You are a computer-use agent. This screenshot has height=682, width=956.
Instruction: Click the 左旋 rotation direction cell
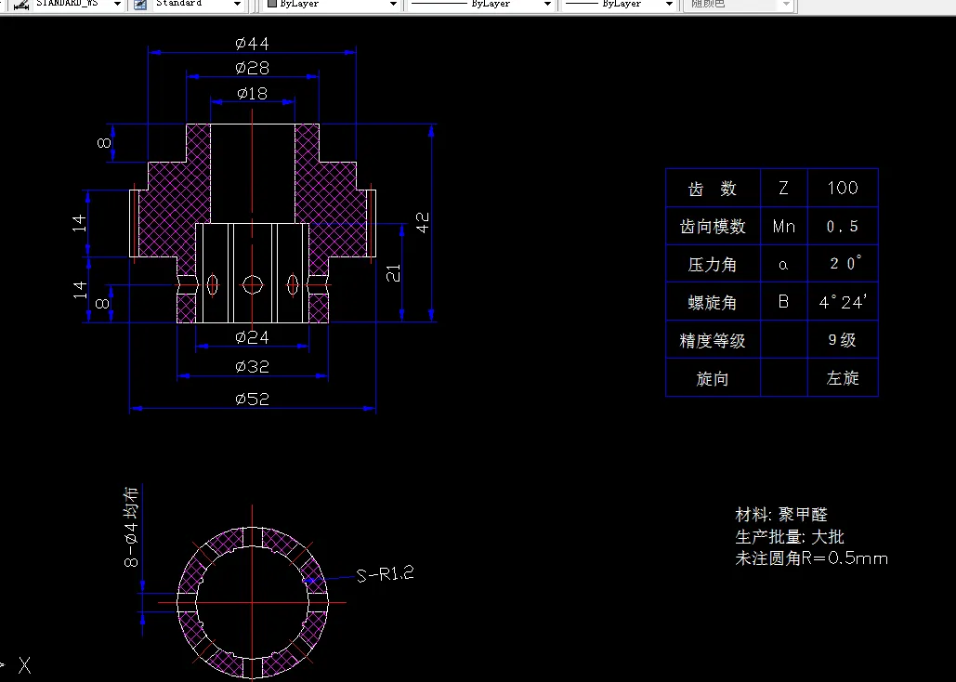(x=842, y=377)
